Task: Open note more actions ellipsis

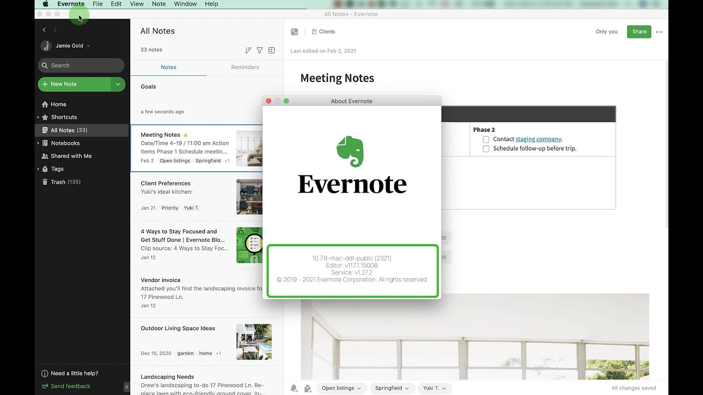Action: tap(659, 32)
